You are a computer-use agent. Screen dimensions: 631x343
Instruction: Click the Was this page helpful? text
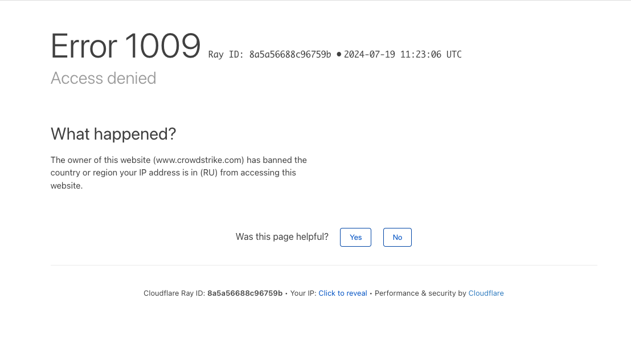click(282, 237)
